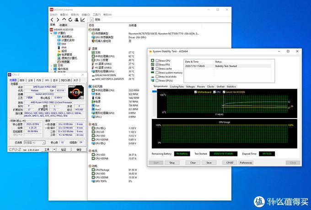The height and width of the screenshot is (210, 311).
Task: Click the icon beside Stress cache
Action: pos(152,69)
